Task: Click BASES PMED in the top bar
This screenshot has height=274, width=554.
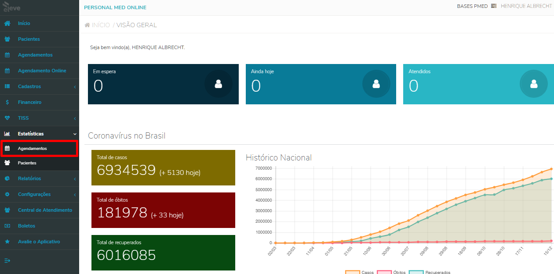Action: (x=472, y=6)
